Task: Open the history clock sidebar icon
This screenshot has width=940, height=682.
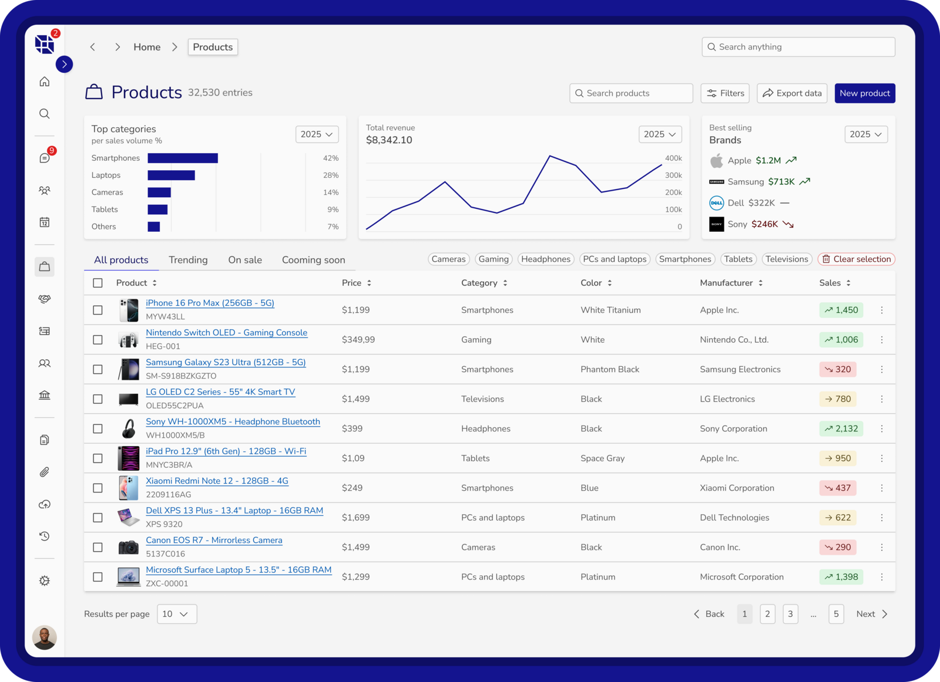Action: (45, 536)
